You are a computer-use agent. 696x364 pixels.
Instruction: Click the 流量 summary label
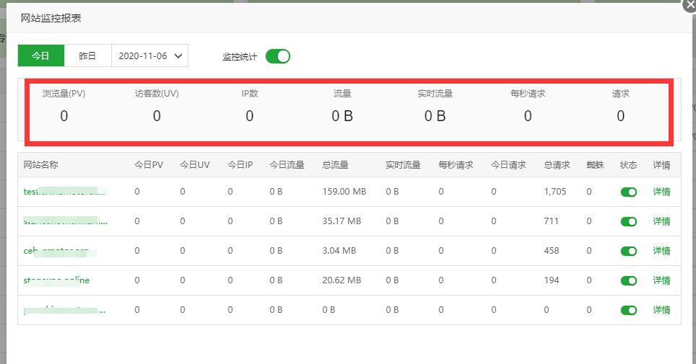(342, 94)
